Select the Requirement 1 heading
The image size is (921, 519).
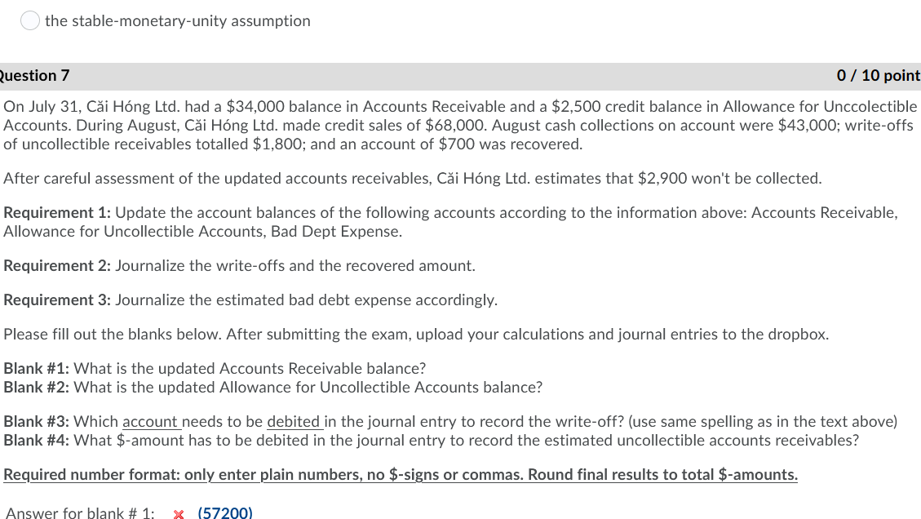tap(51, 212)
